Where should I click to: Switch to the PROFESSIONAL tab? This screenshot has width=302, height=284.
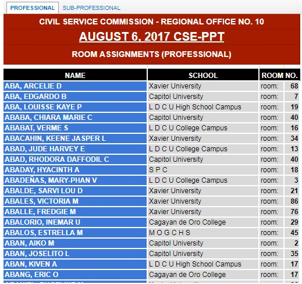pos(33,8)
